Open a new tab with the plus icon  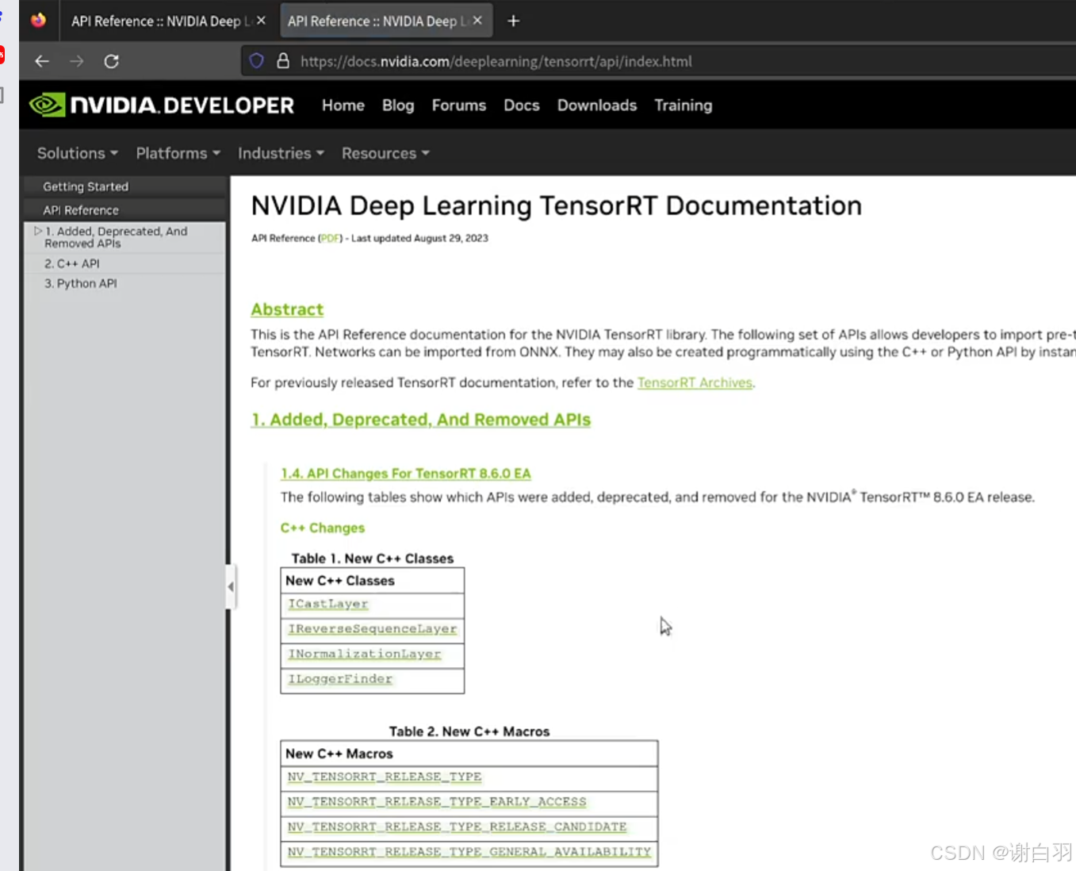513,21
